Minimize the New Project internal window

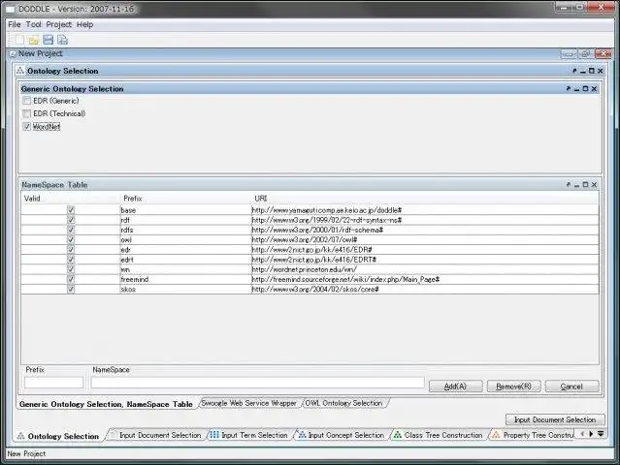[x=569, y=54]
